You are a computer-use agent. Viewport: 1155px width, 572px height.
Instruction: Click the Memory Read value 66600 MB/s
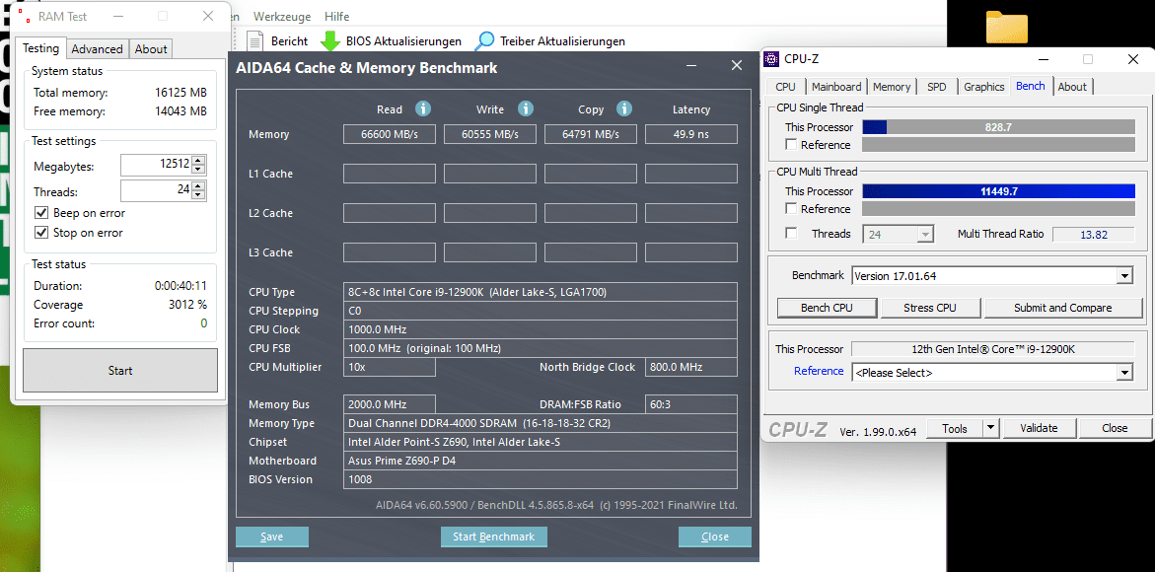click(389, 134)
